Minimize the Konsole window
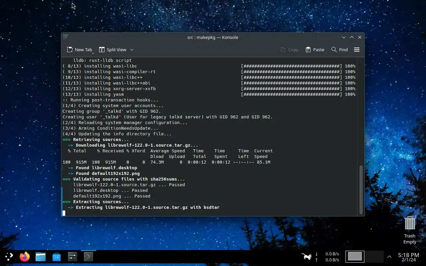The image size is (426, 266). point(344,37)
